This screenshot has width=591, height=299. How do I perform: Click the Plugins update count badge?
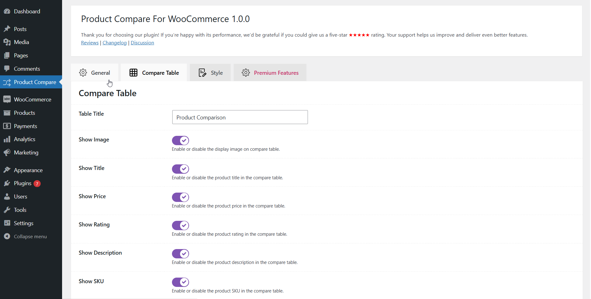37,184
